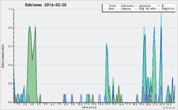Click the '18 h' x-axis label
This screenshot has height=110, width=178.
tap(135, 104)
